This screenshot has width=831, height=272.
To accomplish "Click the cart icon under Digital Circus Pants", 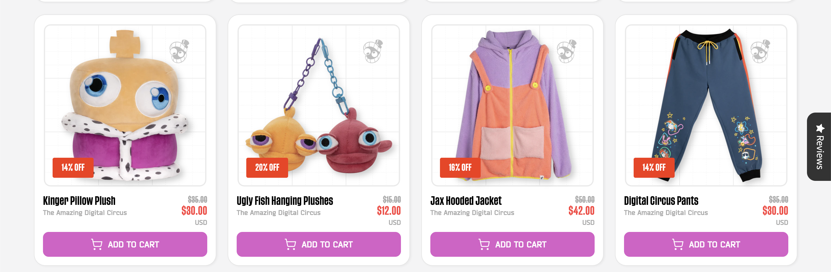I will click(677, 244).
